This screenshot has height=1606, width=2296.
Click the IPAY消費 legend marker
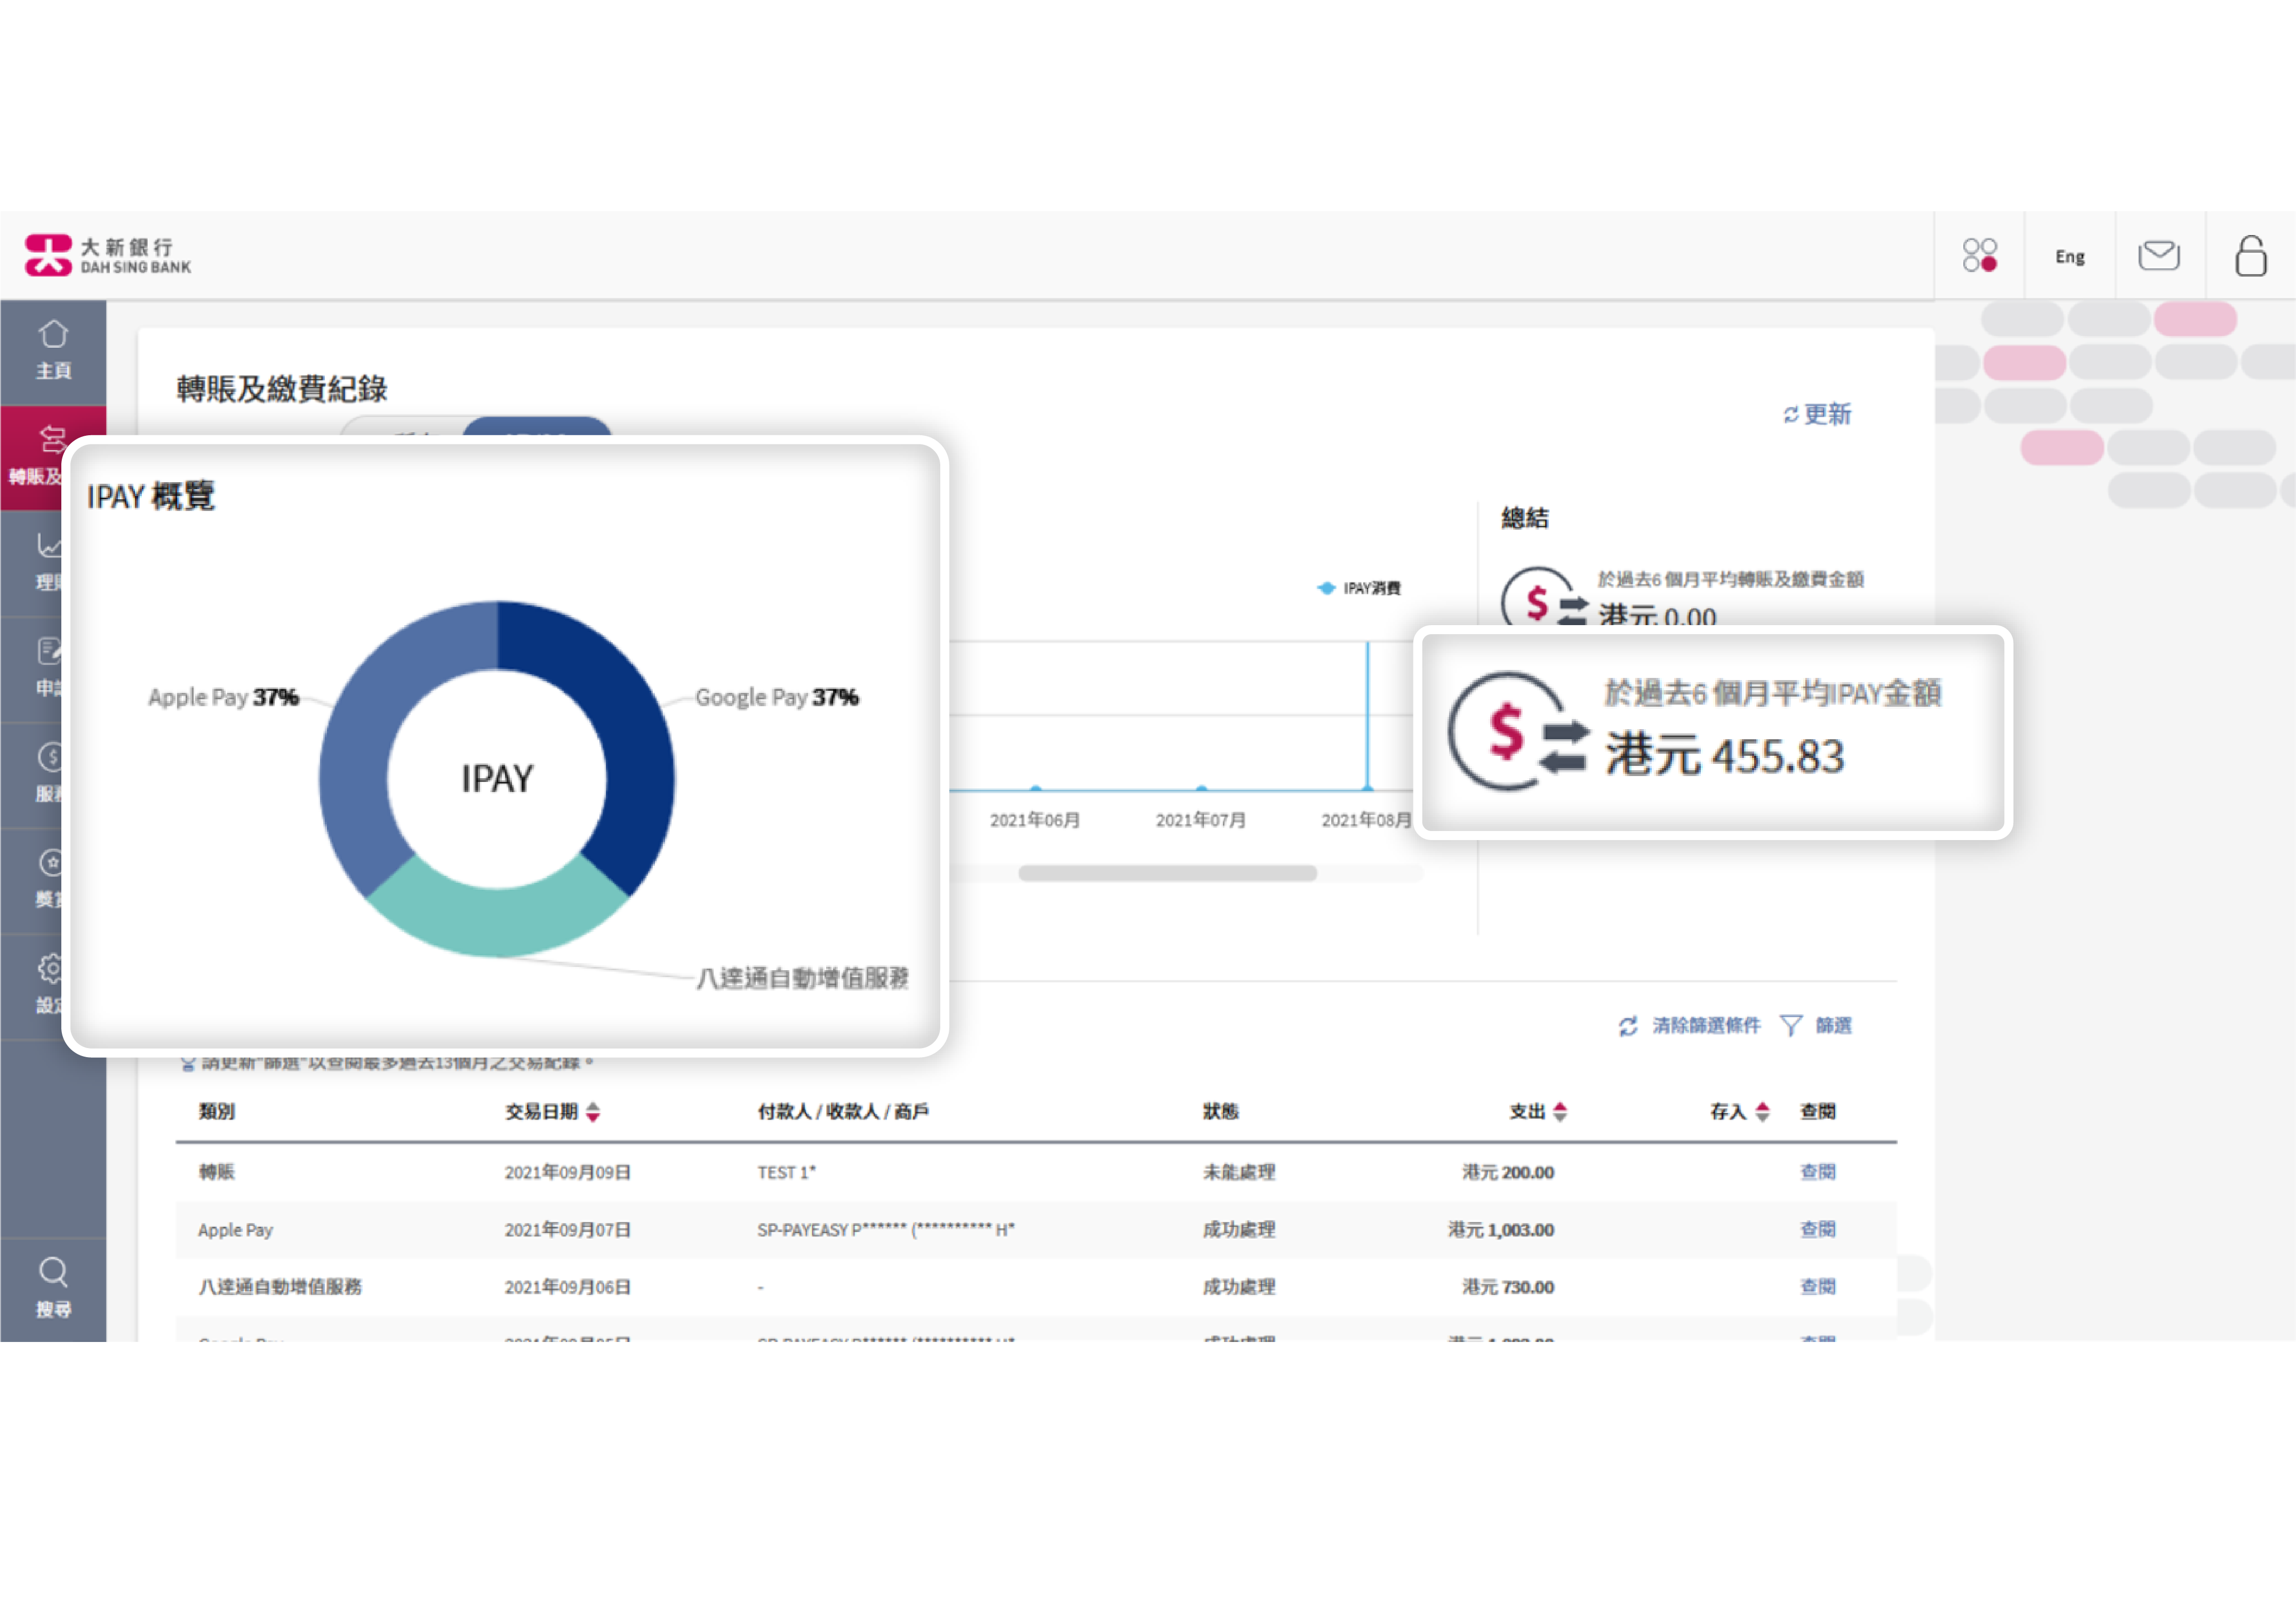tap(1326, 588)
